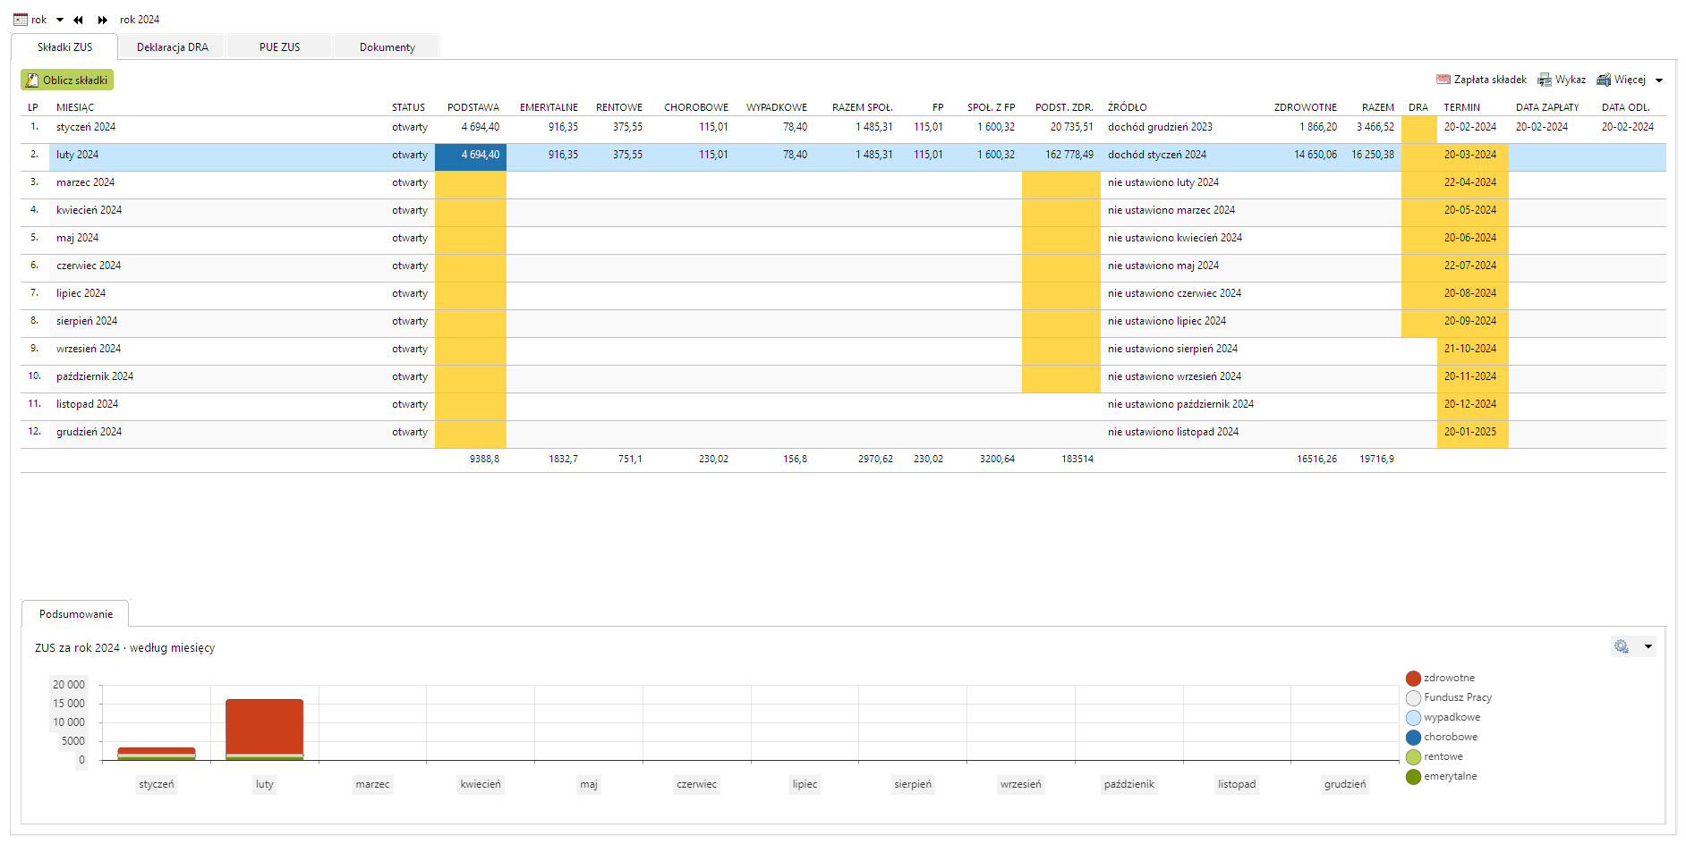
Task: Select the Dokumenty tab
Action: (387, 47)
